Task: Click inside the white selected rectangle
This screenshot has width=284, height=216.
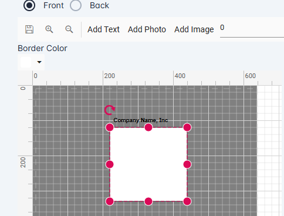Action: 148,164
